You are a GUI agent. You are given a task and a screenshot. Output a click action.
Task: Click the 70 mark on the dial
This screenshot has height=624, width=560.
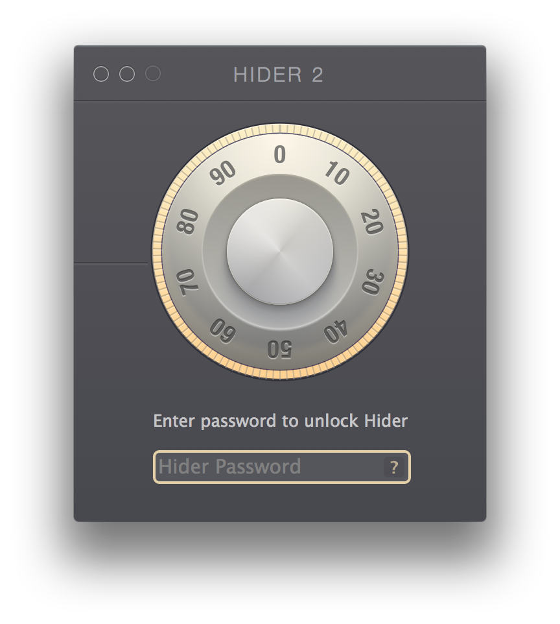187,282
